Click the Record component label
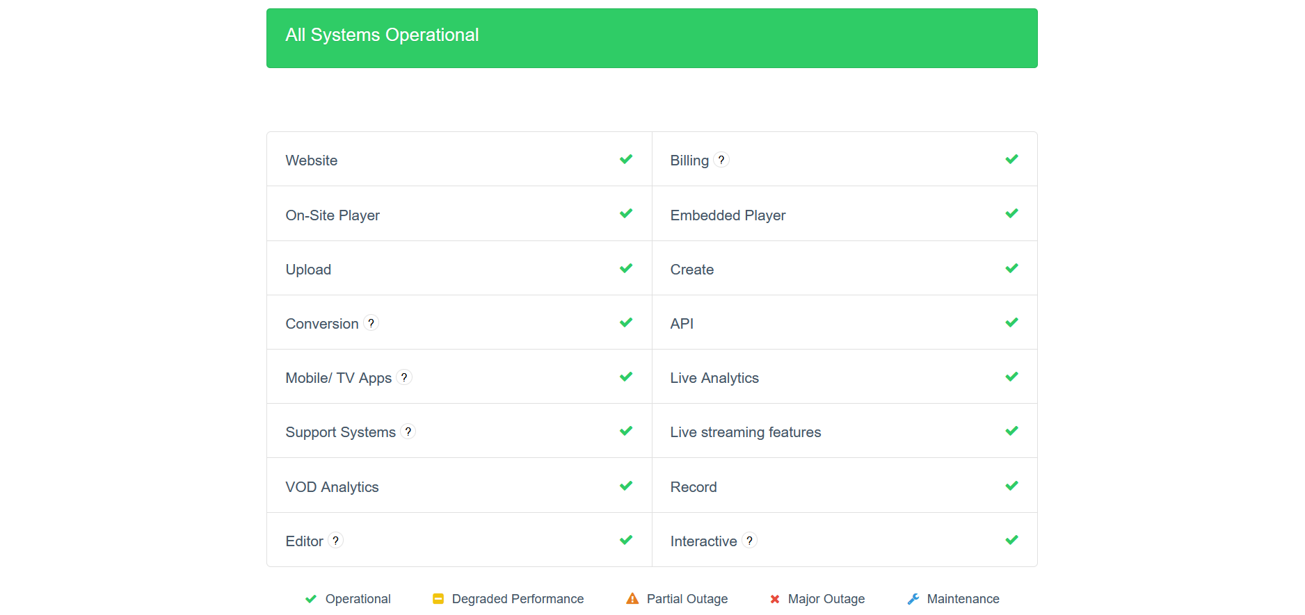The width and height of the screenshot is (1305, 615). 694,487
